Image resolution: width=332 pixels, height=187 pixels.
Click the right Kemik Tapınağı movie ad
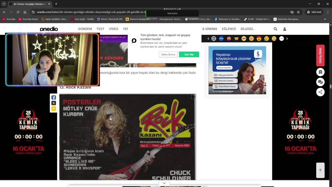pos(300,132)
